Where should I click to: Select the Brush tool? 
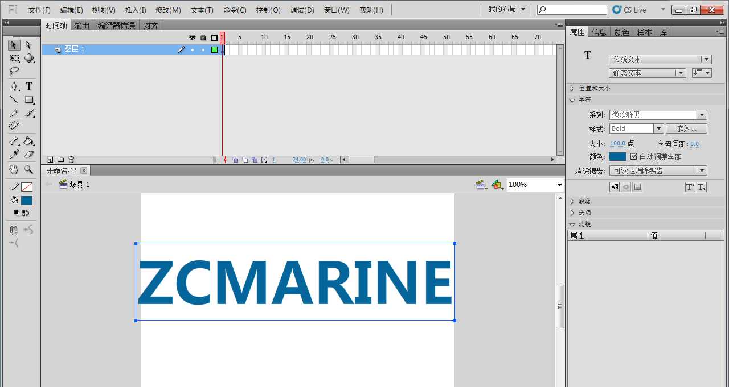[x=29, y=113]
